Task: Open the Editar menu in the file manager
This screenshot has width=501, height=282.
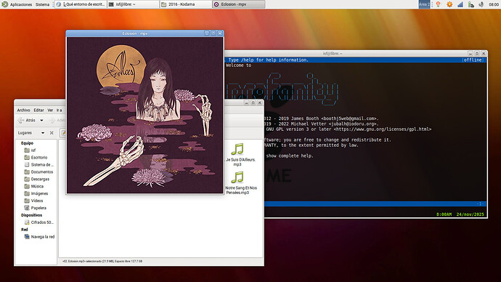Action: [38, 110]
